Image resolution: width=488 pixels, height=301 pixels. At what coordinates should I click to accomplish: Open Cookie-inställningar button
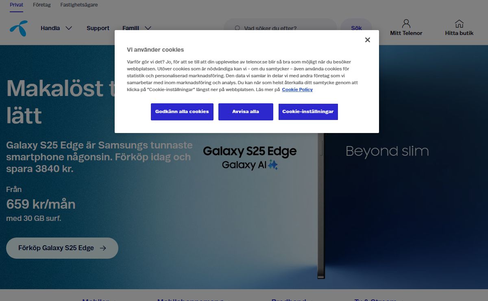pos(308,111)
